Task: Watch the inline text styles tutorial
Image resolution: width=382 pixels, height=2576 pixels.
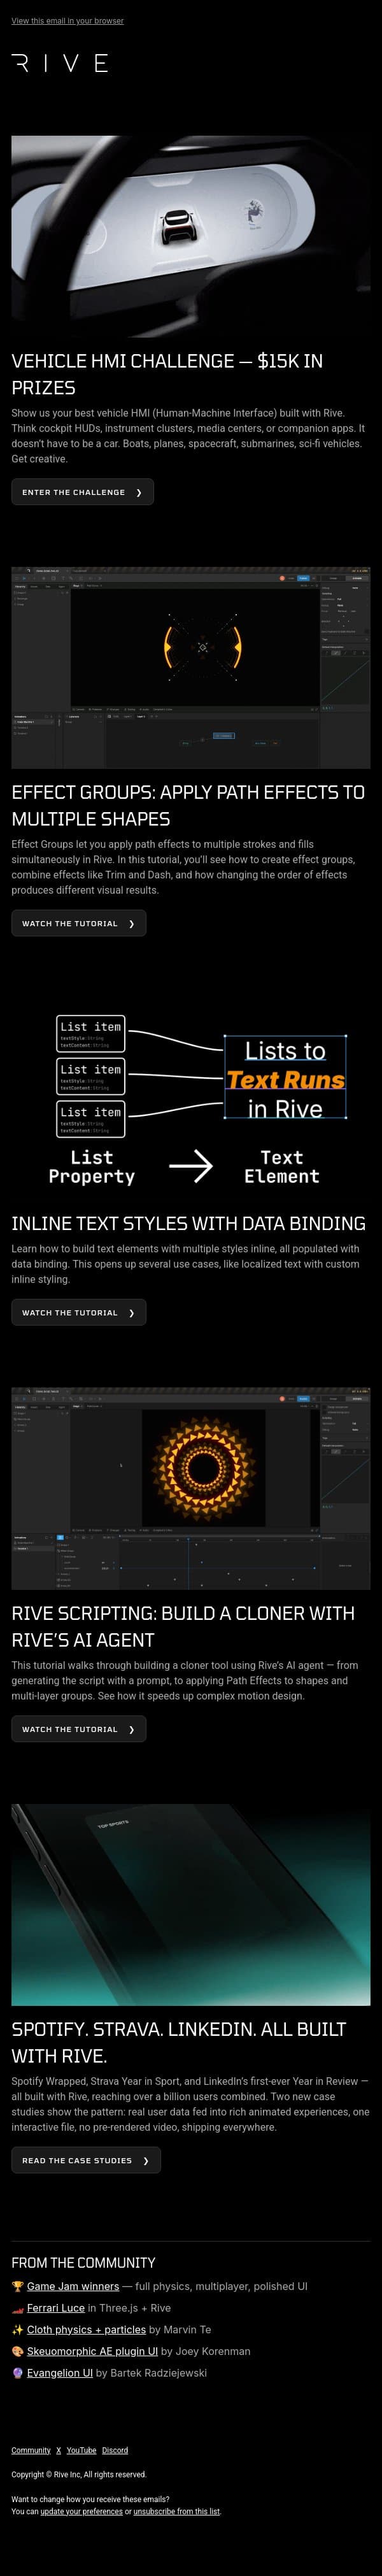Action: tap(78, 1313)
